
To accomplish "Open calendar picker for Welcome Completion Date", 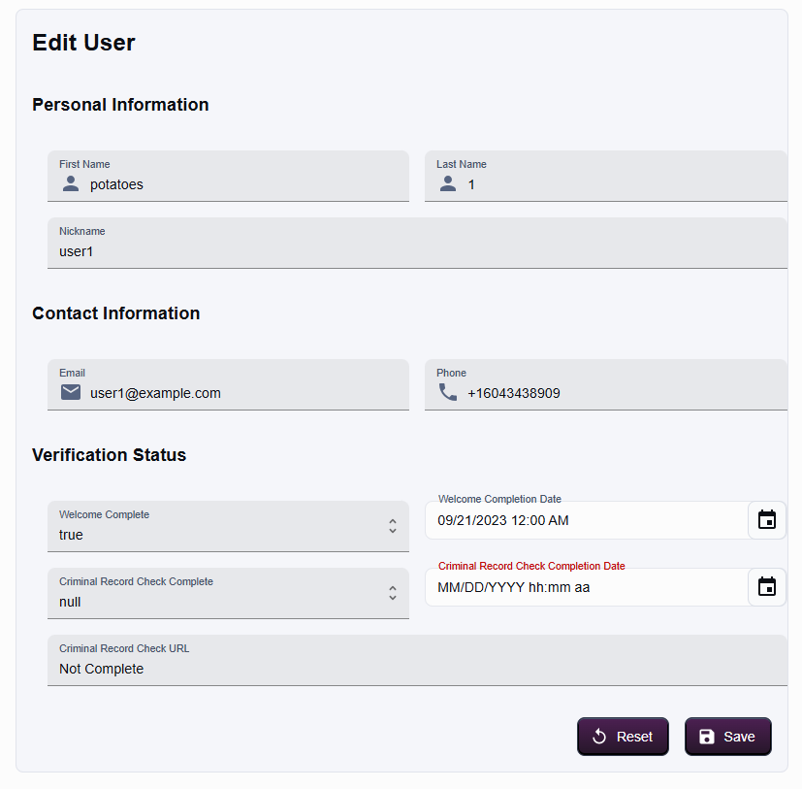I will [x=766, y=520].
